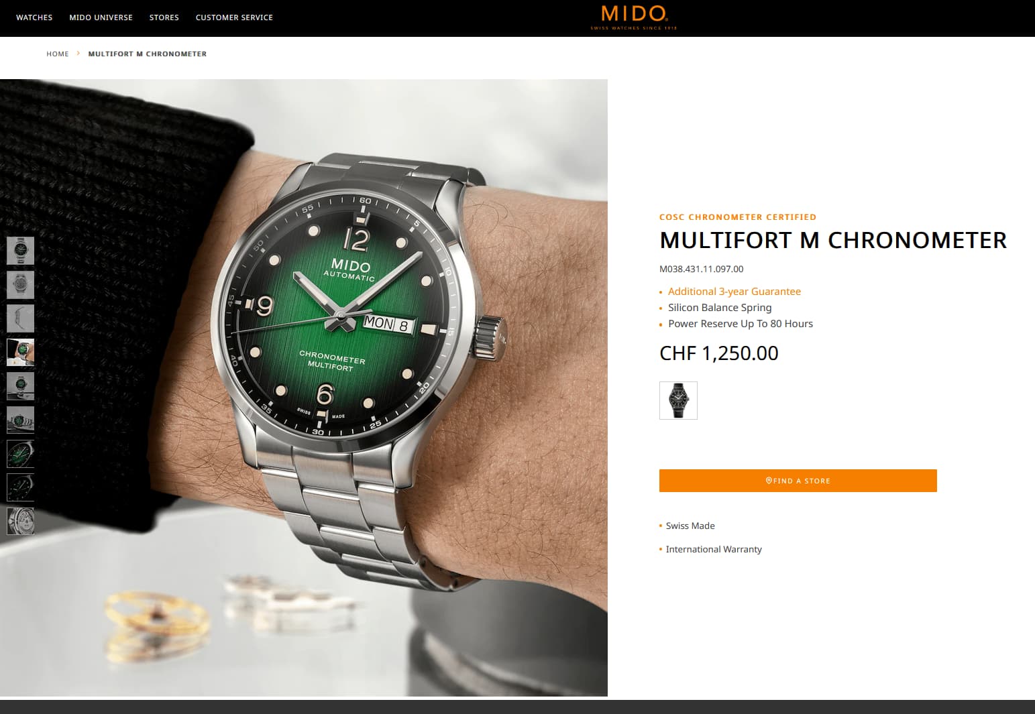Show the dark lume dial thumbnail
This screenshot has width=1035, height=714.
click(20, 487)
